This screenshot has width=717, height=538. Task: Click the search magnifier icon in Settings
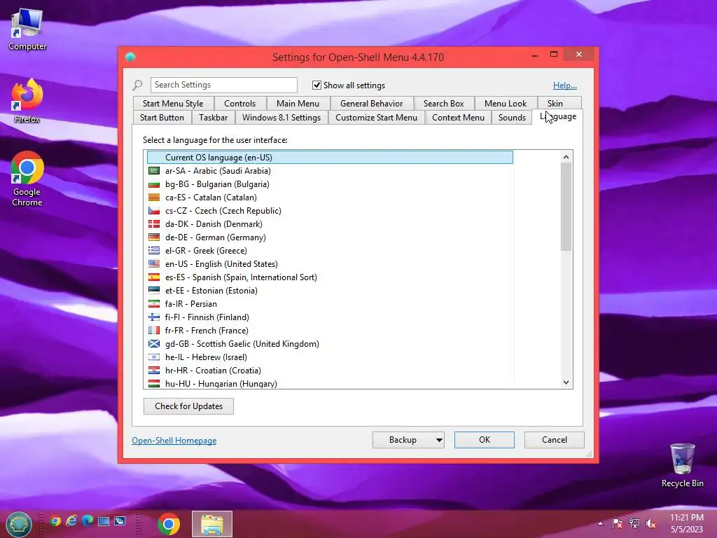(x=137, y=85)
